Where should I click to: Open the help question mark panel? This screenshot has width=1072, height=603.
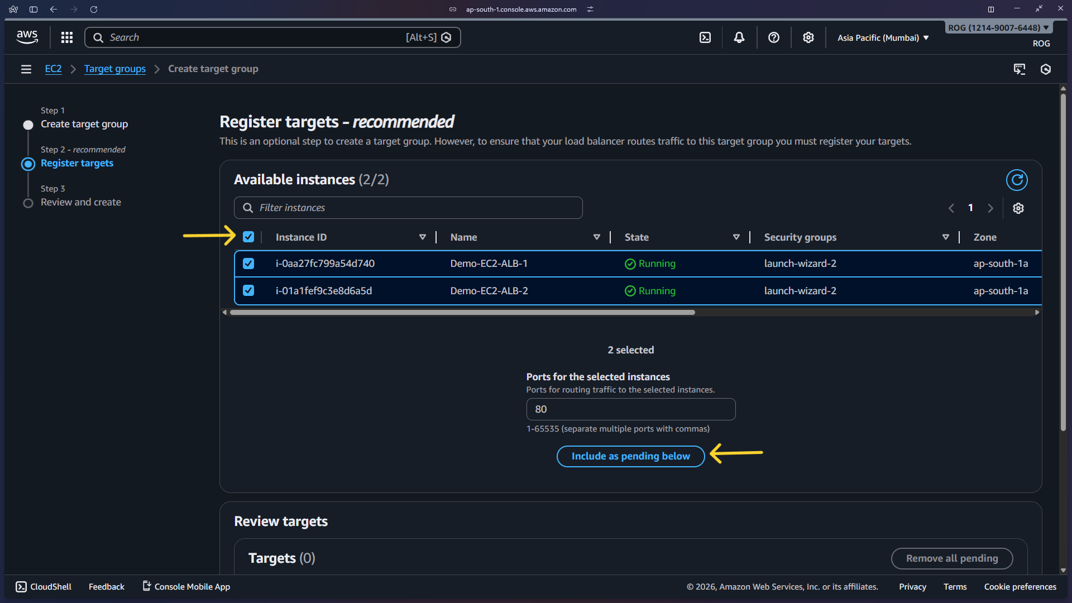(774, 37)
